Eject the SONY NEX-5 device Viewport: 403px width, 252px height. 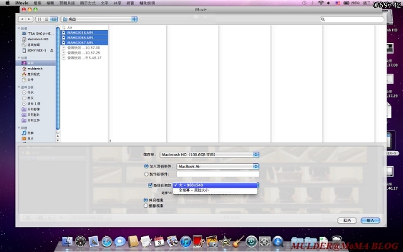(52, 50)
